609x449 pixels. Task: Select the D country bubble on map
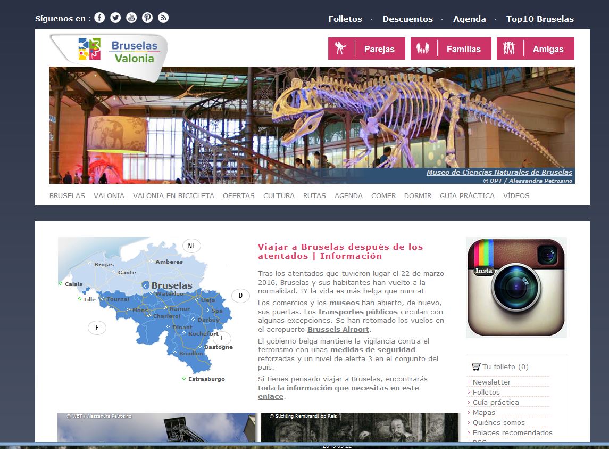[x=240, y=296]
